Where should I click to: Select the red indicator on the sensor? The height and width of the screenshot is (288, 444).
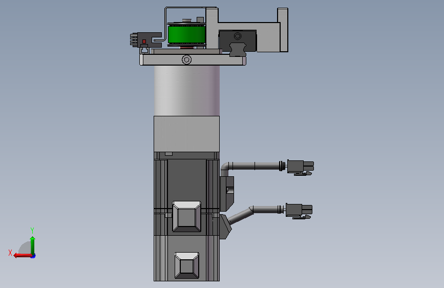(144, 42)
